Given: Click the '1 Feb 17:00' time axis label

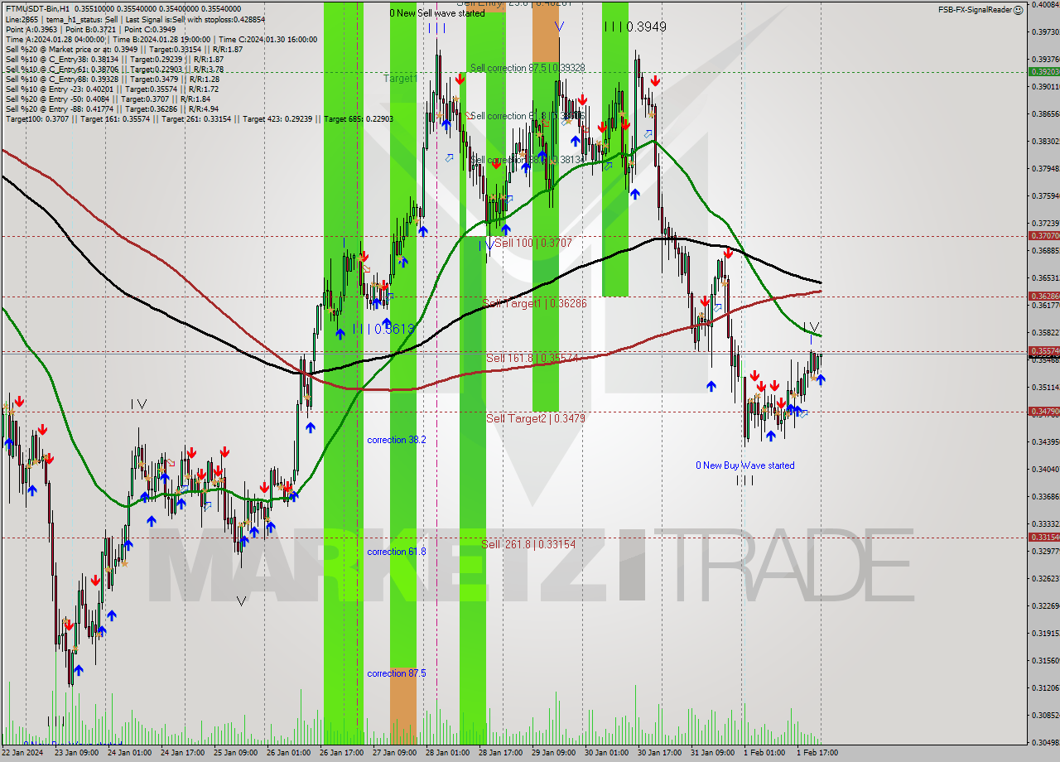Looking at the screenshot, I should point(819,753).
